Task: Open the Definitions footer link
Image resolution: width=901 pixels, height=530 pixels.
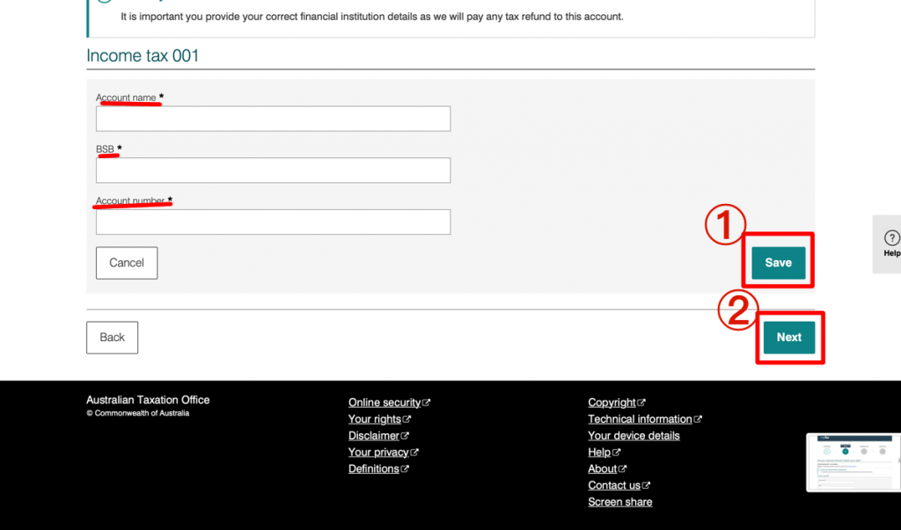Action: (374, 469)
